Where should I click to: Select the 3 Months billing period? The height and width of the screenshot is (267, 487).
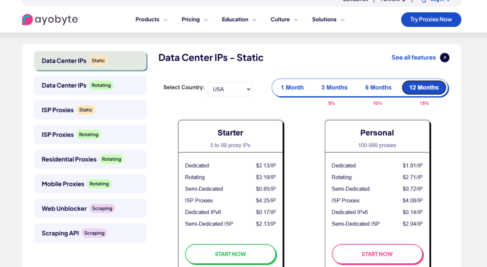pos(334,88)
